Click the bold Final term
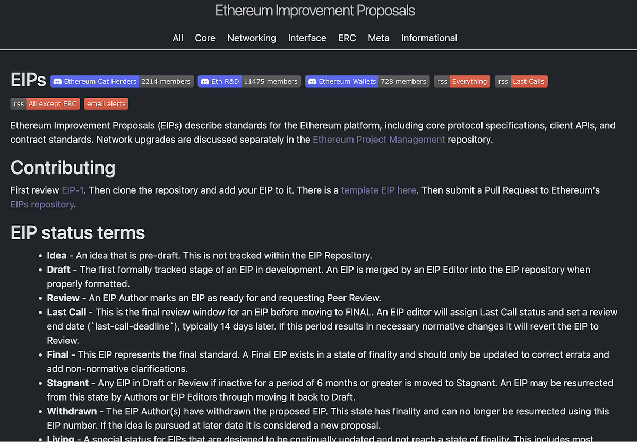This screenshot has height=442, width=637. click(x=58, y=354)
